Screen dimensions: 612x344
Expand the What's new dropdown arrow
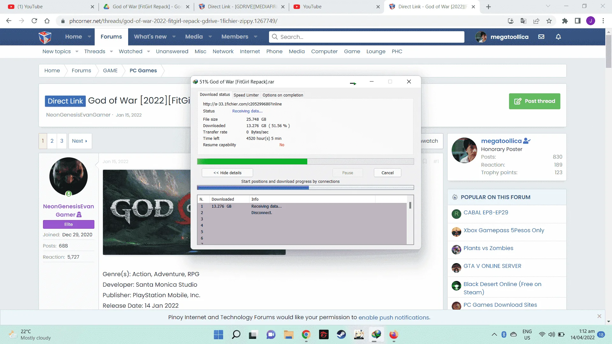pyautogui.click(x=174, y=37)
